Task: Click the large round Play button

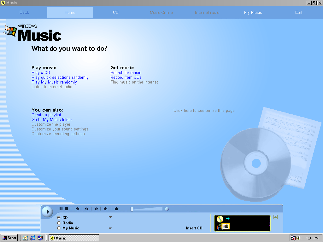Action: point(47,211)
